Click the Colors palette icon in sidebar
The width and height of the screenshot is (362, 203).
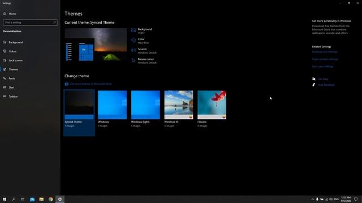(x=5, y=51)
